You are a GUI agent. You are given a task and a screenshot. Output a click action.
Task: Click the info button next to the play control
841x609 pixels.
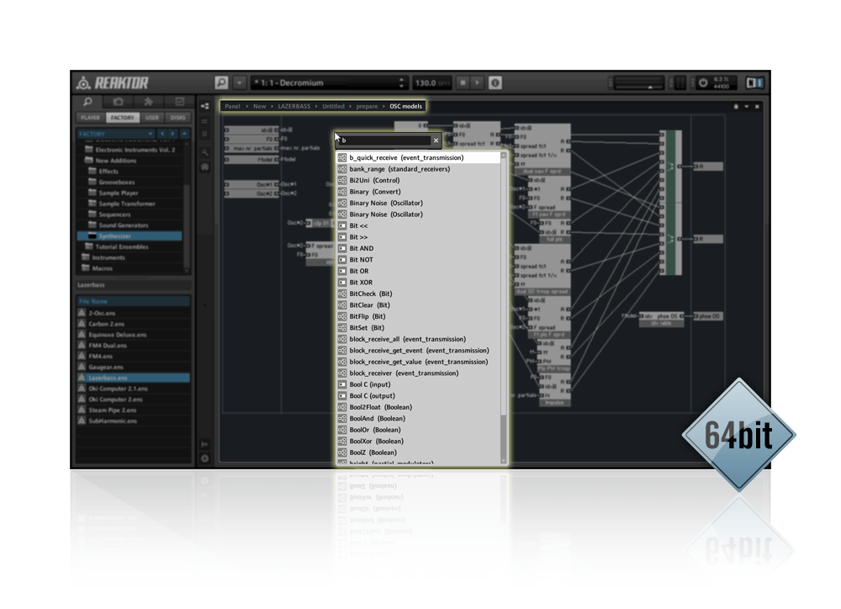[495, 82]
